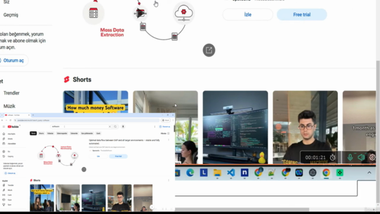Screen dimensions: 380x214
Task: Click the address bar in the small Chrome window
Action: point(87,120)
